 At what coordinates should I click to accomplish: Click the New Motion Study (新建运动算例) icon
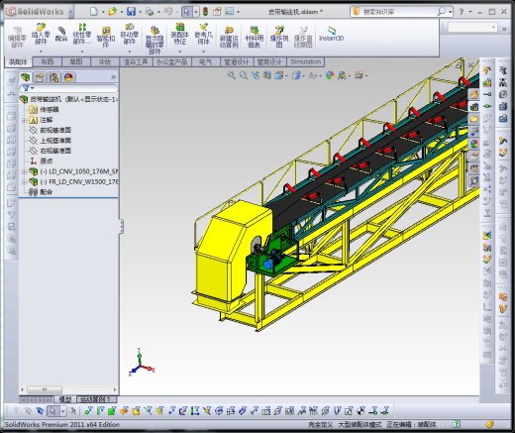(229, 38)
